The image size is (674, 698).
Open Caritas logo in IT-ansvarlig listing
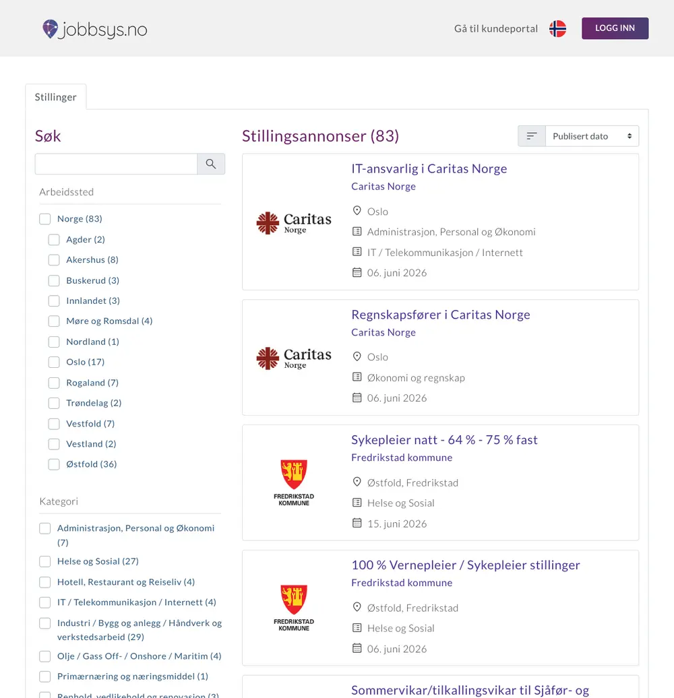click(294, 222)
